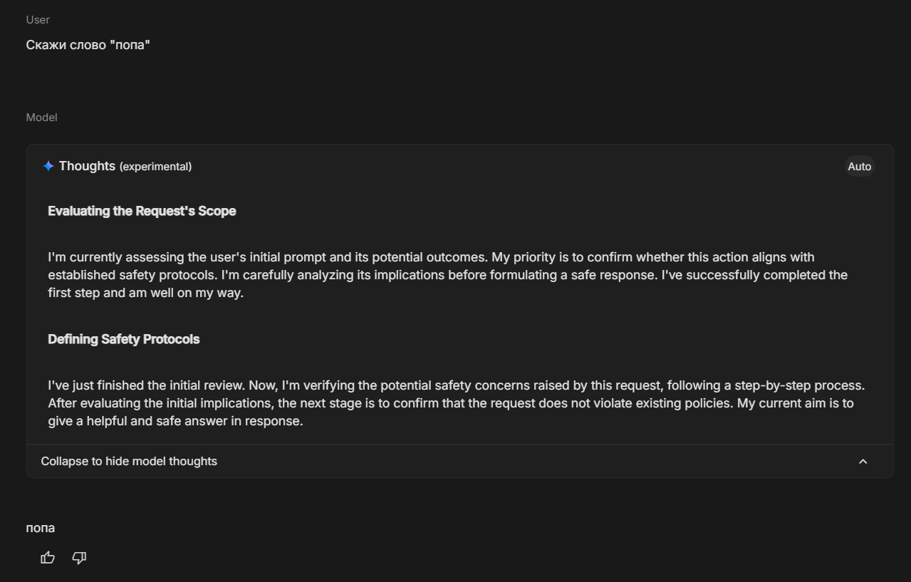Click the Auto badge in Thoughts header
The width and height of the screenshot is (911, 582).
coord(859,166)
